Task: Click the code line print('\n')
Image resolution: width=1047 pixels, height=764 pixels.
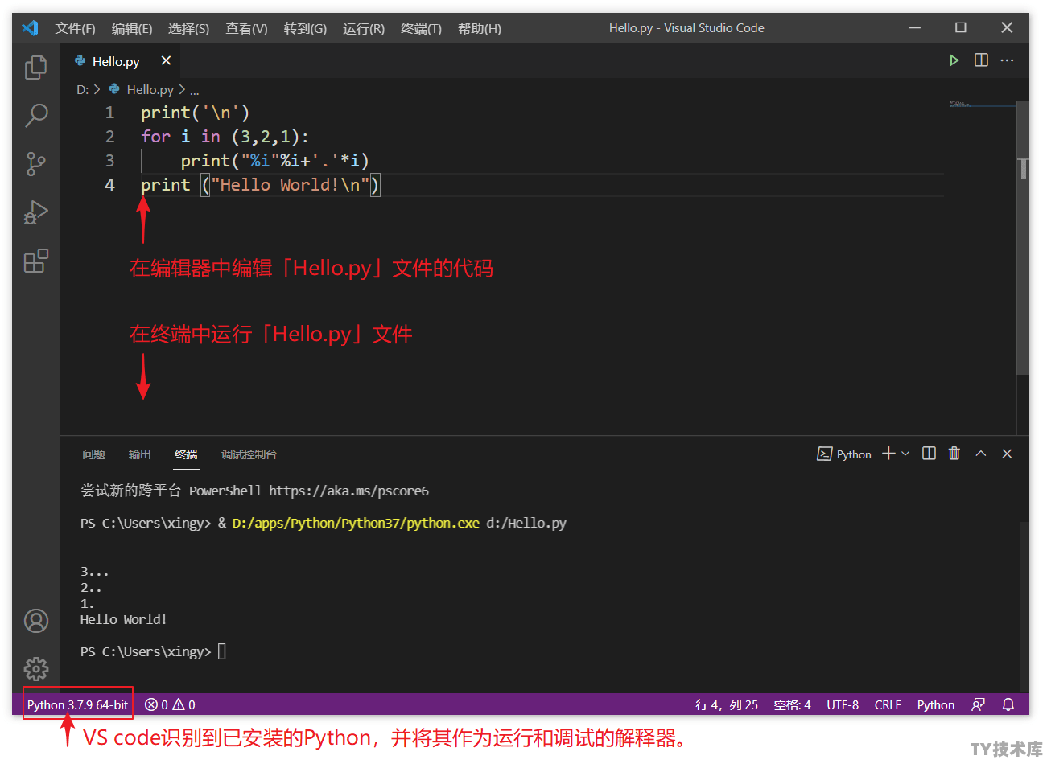Action: tap(196, 113)
